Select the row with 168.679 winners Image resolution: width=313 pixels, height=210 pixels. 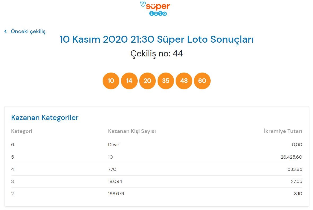click(x=156, y=194)
